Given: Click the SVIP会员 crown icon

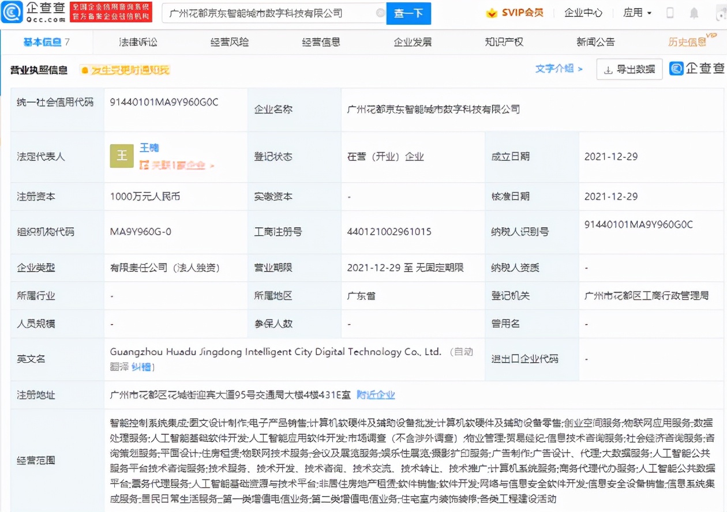Looking at the screenshot, I should [x=492, y=13].
